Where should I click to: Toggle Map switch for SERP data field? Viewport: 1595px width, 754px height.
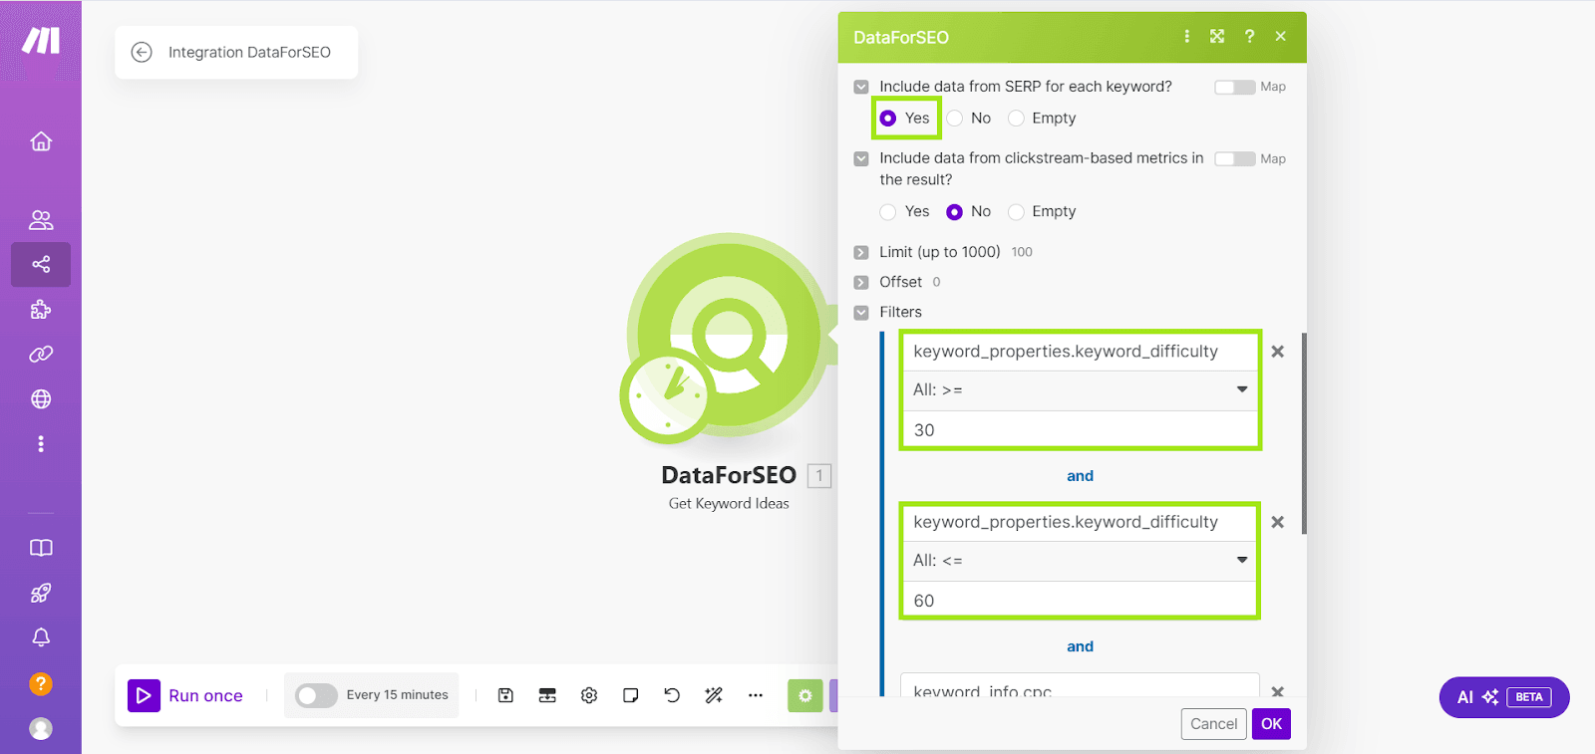click(x=1234, y=88)
